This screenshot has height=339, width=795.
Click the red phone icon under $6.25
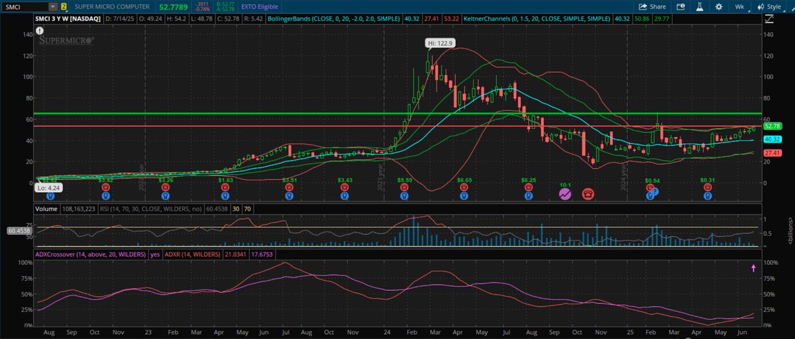pyautogui.click(x=529, y=187)
